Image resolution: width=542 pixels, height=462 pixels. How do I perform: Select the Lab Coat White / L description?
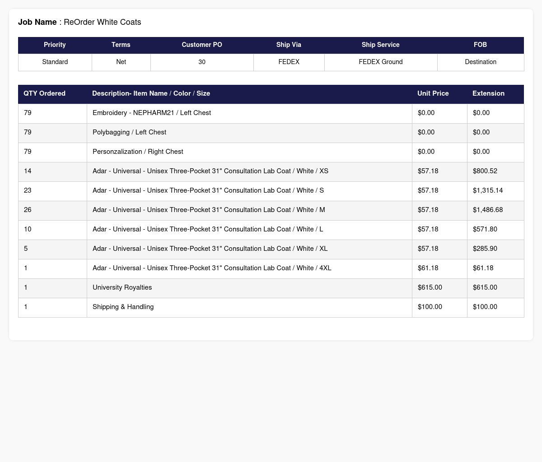208,229
